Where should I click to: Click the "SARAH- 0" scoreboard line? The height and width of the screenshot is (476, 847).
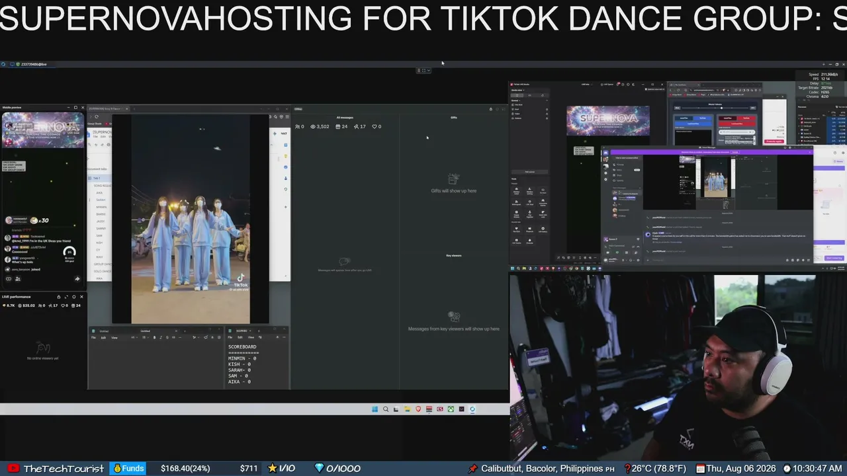241,370
